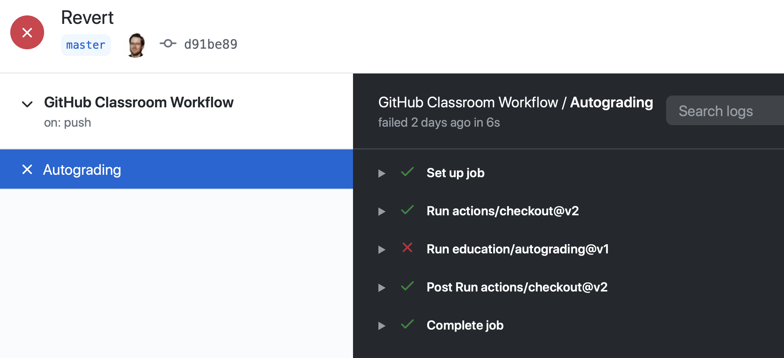The width and height of the screenshot is (784, 358).
Task: Open the Run education/autograding@v1 step label
Action: [518, 249]
